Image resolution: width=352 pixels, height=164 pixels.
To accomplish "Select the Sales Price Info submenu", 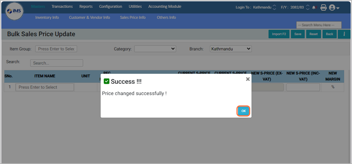I will point(133,17).
